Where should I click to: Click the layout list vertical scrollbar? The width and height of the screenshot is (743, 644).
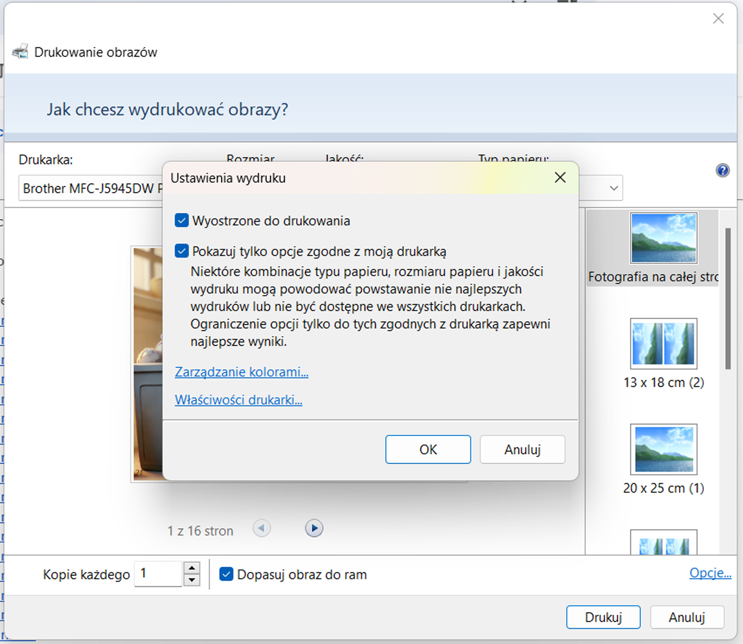(728, 298)
